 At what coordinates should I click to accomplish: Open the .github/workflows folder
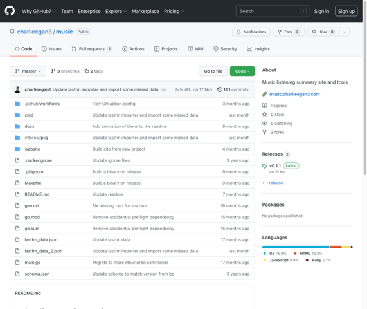tap(42, 104)
